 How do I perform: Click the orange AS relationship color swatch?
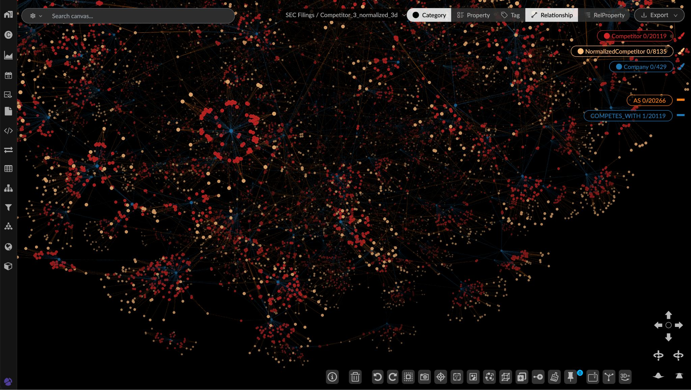681,100
